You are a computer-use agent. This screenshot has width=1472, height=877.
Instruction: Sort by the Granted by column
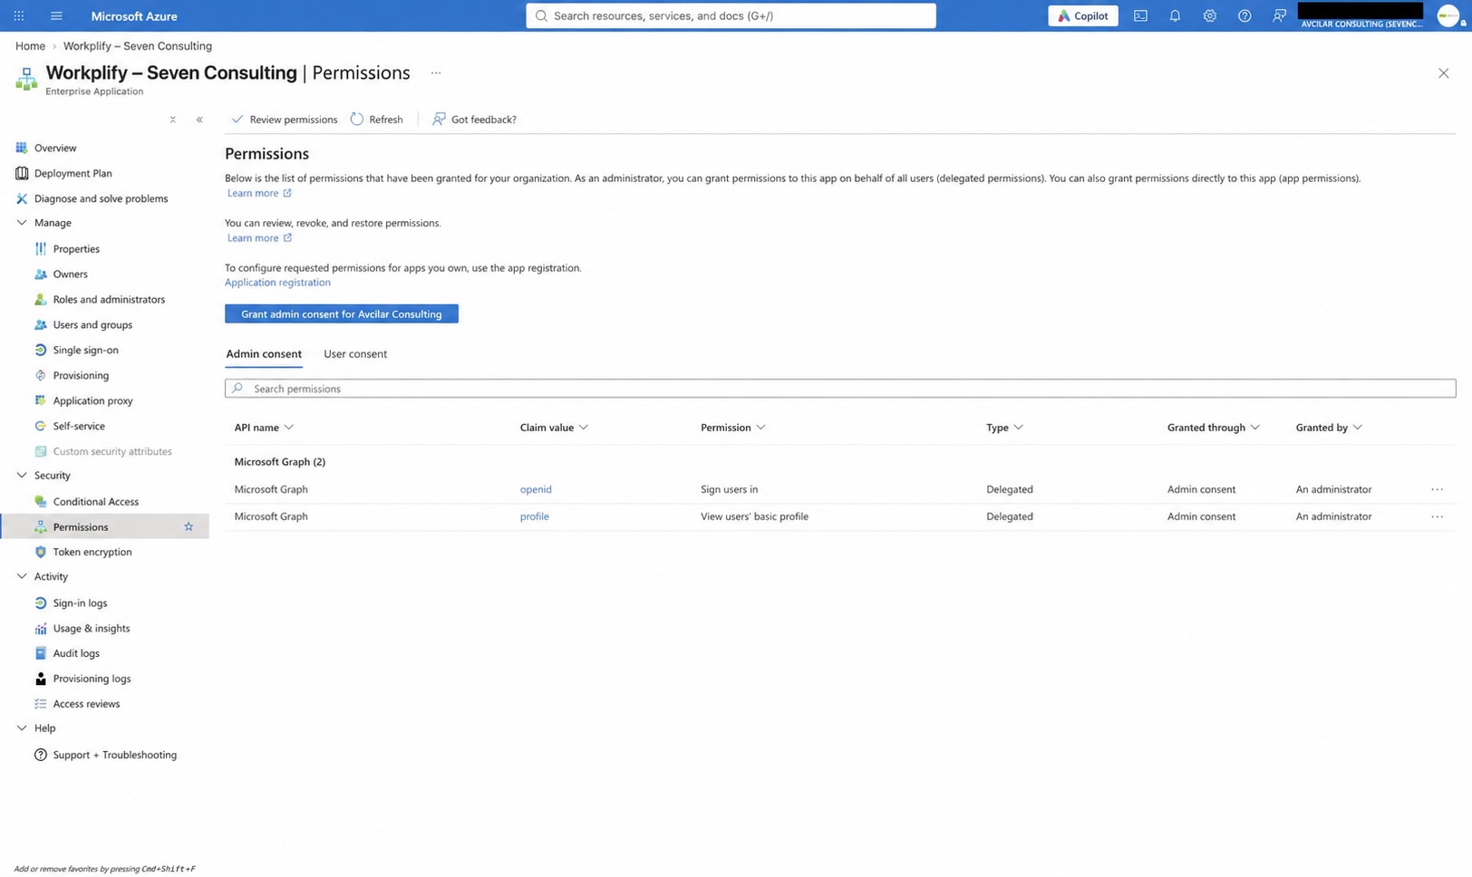point(1329,428)
